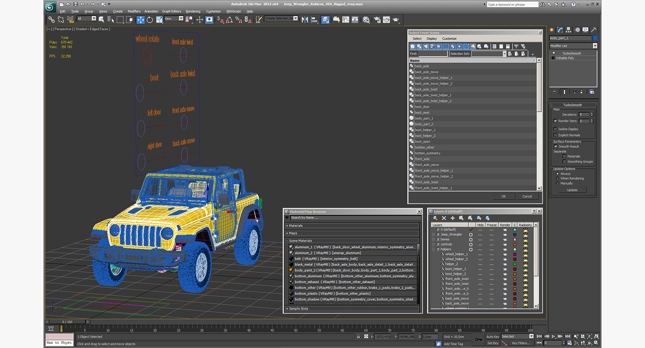The width and height of the screenshot is (645, 348).
Task: Toggle Display Geometry filter in Select From Scene
Action: [x=412, y=46]
